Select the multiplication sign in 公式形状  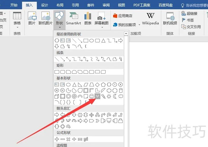pyautogui.click(x=68, y=139)
